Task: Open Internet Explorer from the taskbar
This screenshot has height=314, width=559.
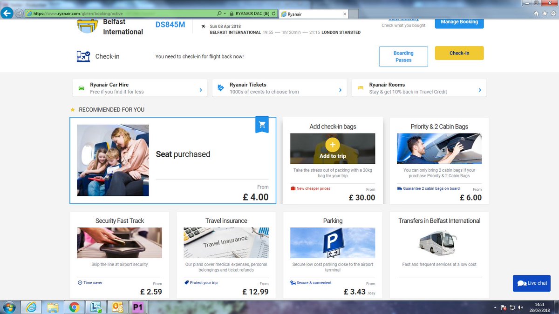Action: point(32,307)
